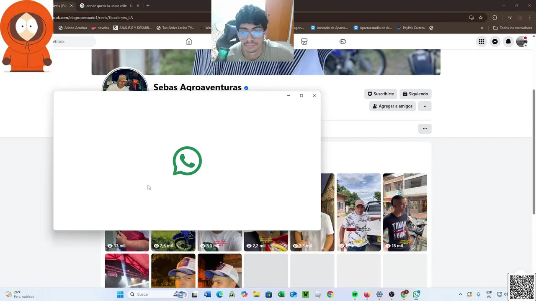This screenshot has height=301, width=536.
Task: Open Microsoft Edge from taskbar
Action: 219,294
